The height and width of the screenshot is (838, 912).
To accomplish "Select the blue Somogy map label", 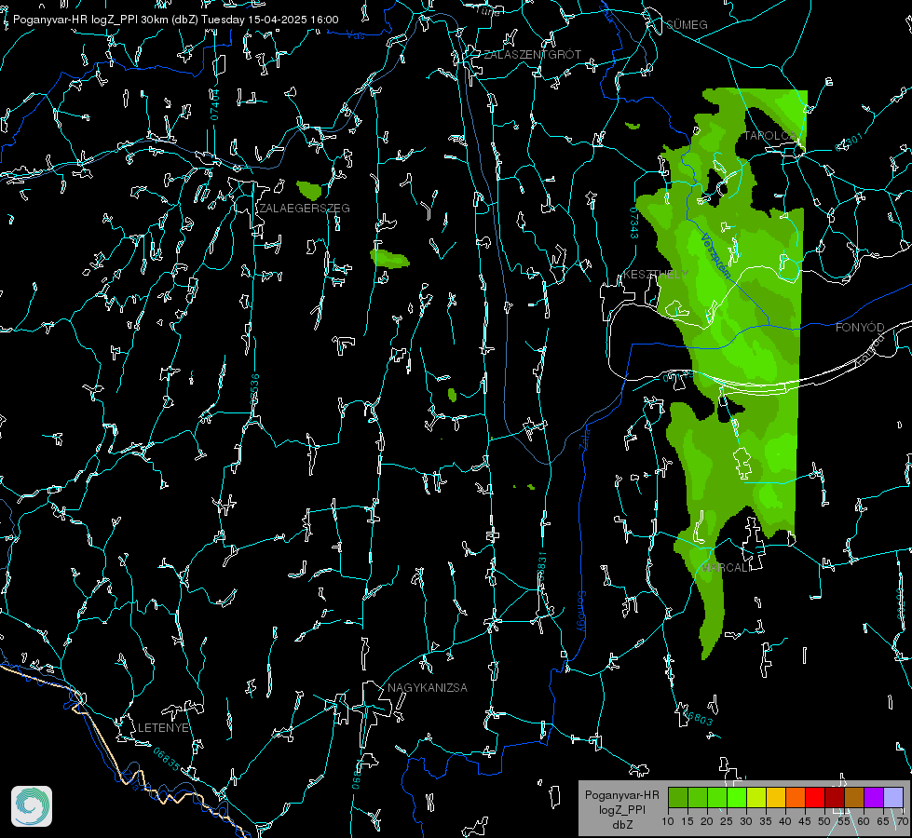I will click(581, 611).
